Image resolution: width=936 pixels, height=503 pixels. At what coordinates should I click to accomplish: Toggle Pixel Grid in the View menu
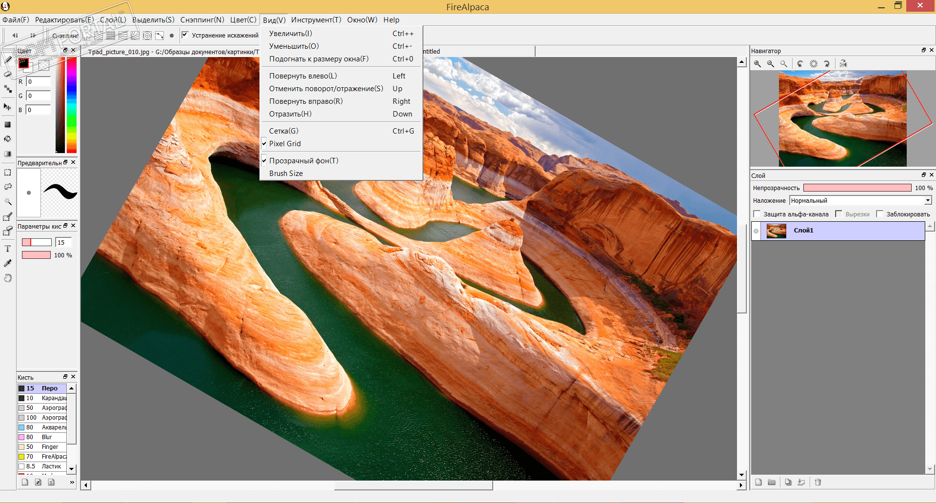tap(285, 144)
